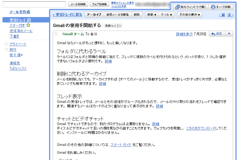Click 詳細を表示 in message header

[184, 34]
